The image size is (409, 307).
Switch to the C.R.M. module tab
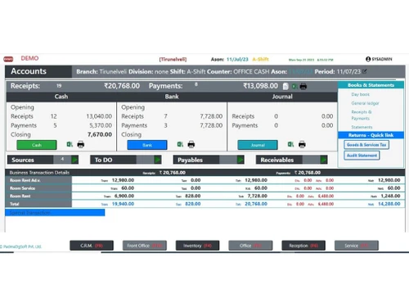pyautogui.click(x=92, y=246)
